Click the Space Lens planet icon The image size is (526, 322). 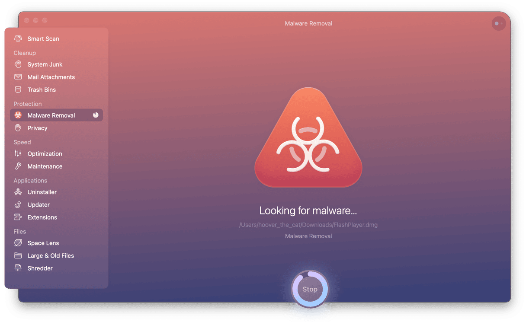18,243
